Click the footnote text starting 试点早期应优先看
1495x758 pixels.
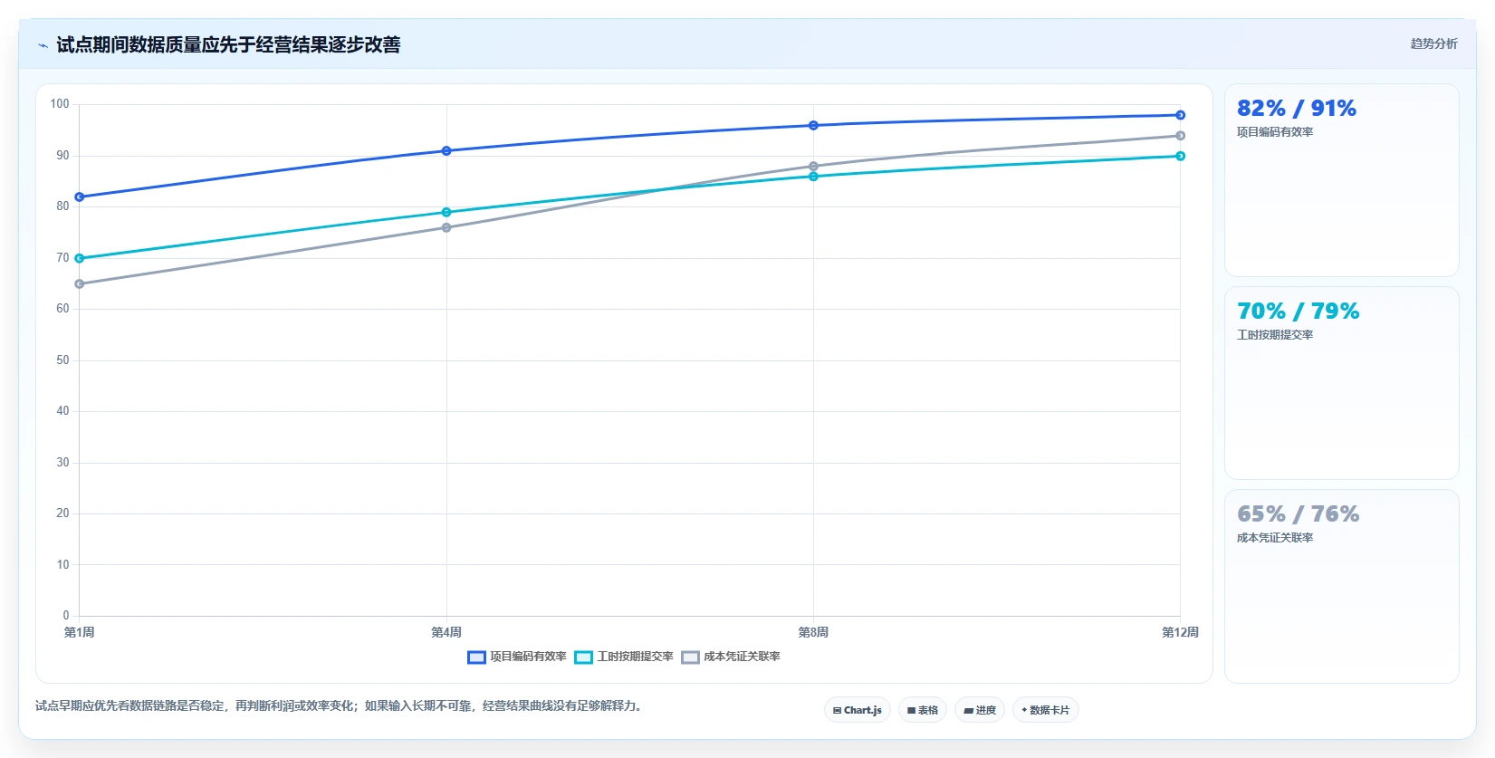[x=340, y=705]
